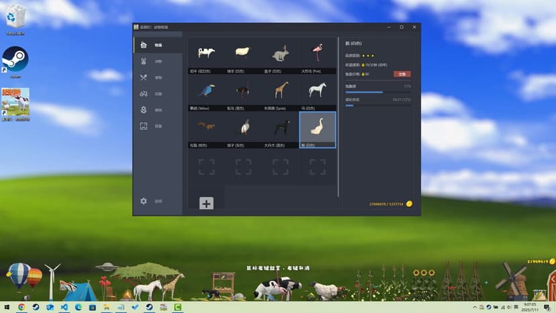
Task: Open the rabbit-icon animals tab in sidebar
Action: coord(158,61)
